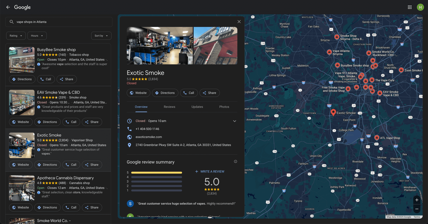Click the exxoticsmoke.com website link
The image size is (428, 224).
tap(149, 137)
